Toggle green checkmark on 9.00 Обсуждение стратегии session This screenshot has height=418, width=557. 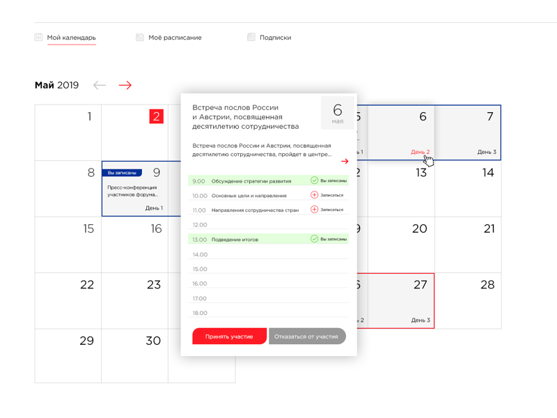(x=314, y=180)
